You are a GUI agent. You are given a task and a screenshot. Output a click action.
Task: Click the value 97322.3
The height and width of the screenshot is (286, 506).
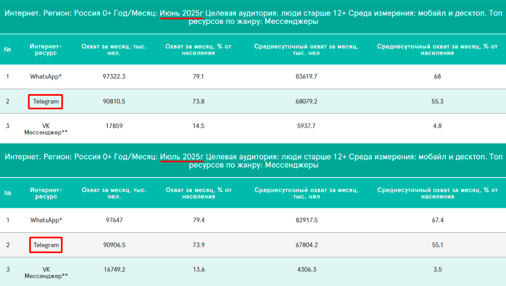pos(114,76)
